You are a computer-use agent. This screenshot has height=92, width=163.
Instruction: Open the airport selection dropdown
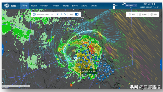point(131,6)
